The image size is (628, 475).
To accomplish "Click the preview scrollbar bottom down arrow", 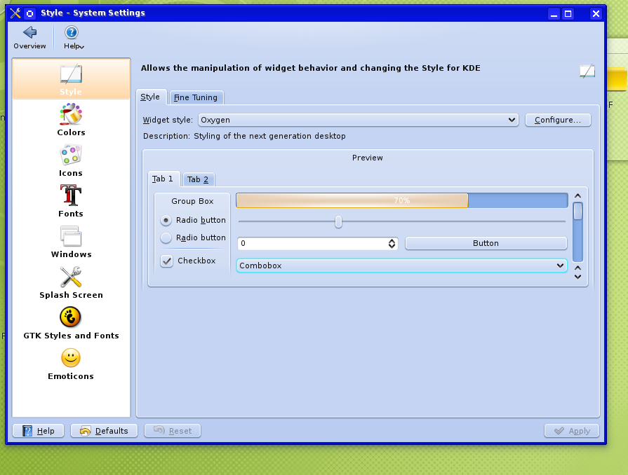I will 577,277.
